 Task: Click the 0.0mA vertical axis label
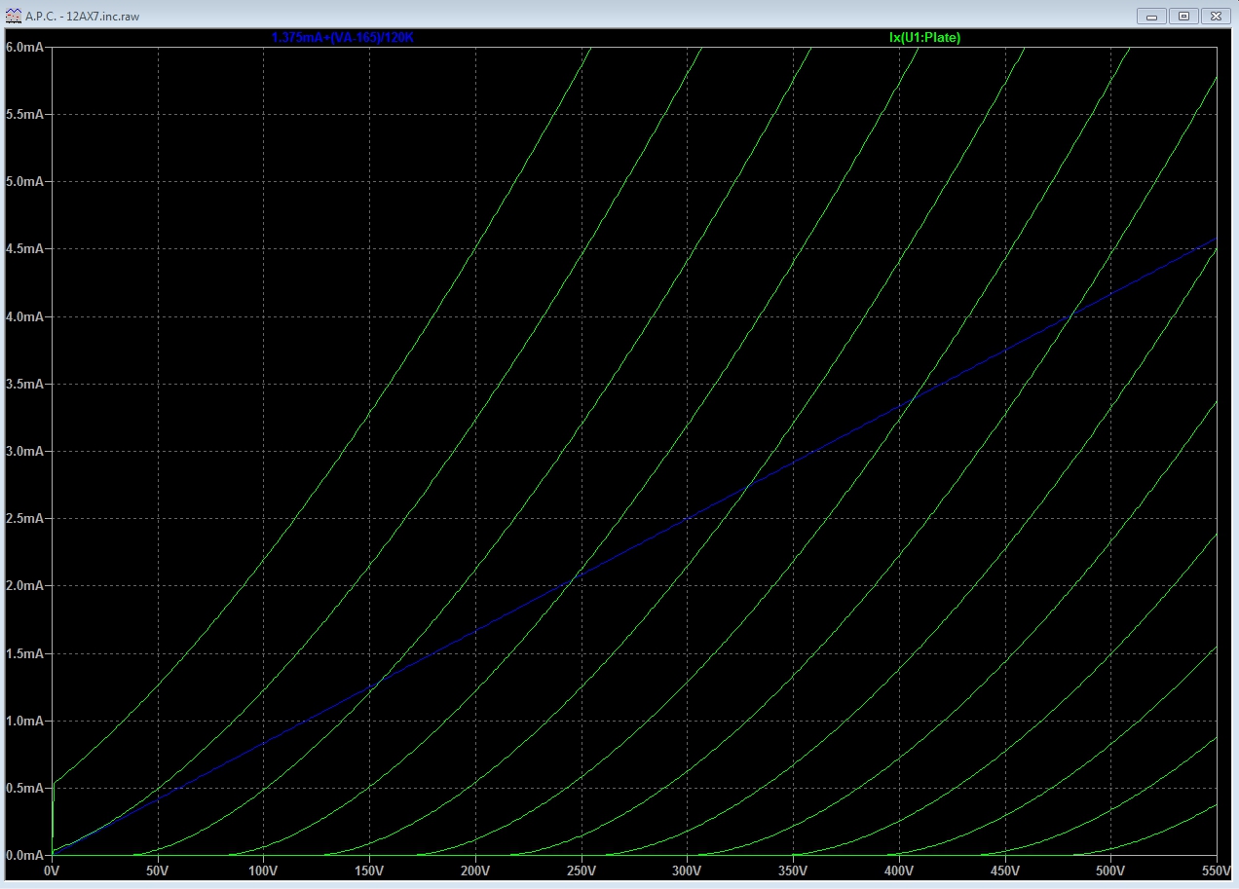click(25, 856)
